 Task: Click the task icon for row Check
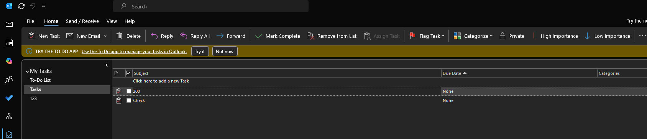pyautogui.click(x=119, y=100)
